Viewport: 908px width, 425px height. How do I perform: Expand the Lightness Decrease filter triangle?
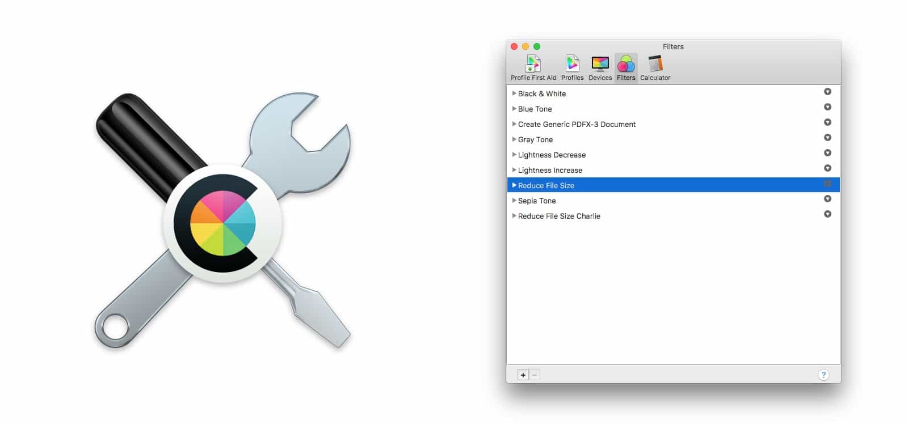point(514,155)
